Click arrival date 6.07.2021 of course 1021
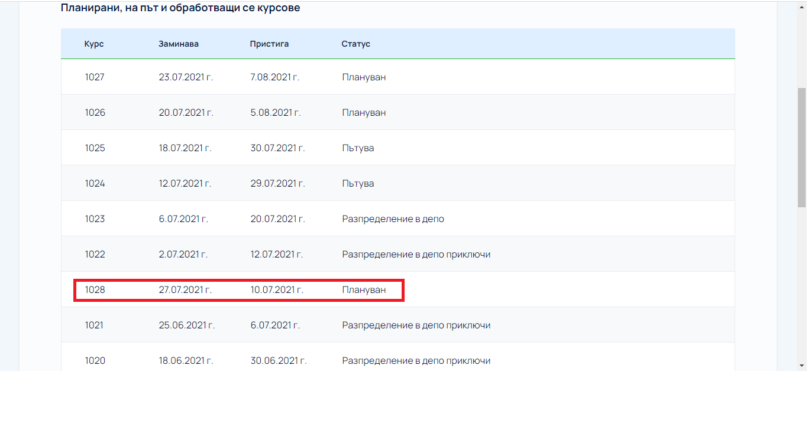This screenshot has width=808, height=430. [x=275, y=325]
